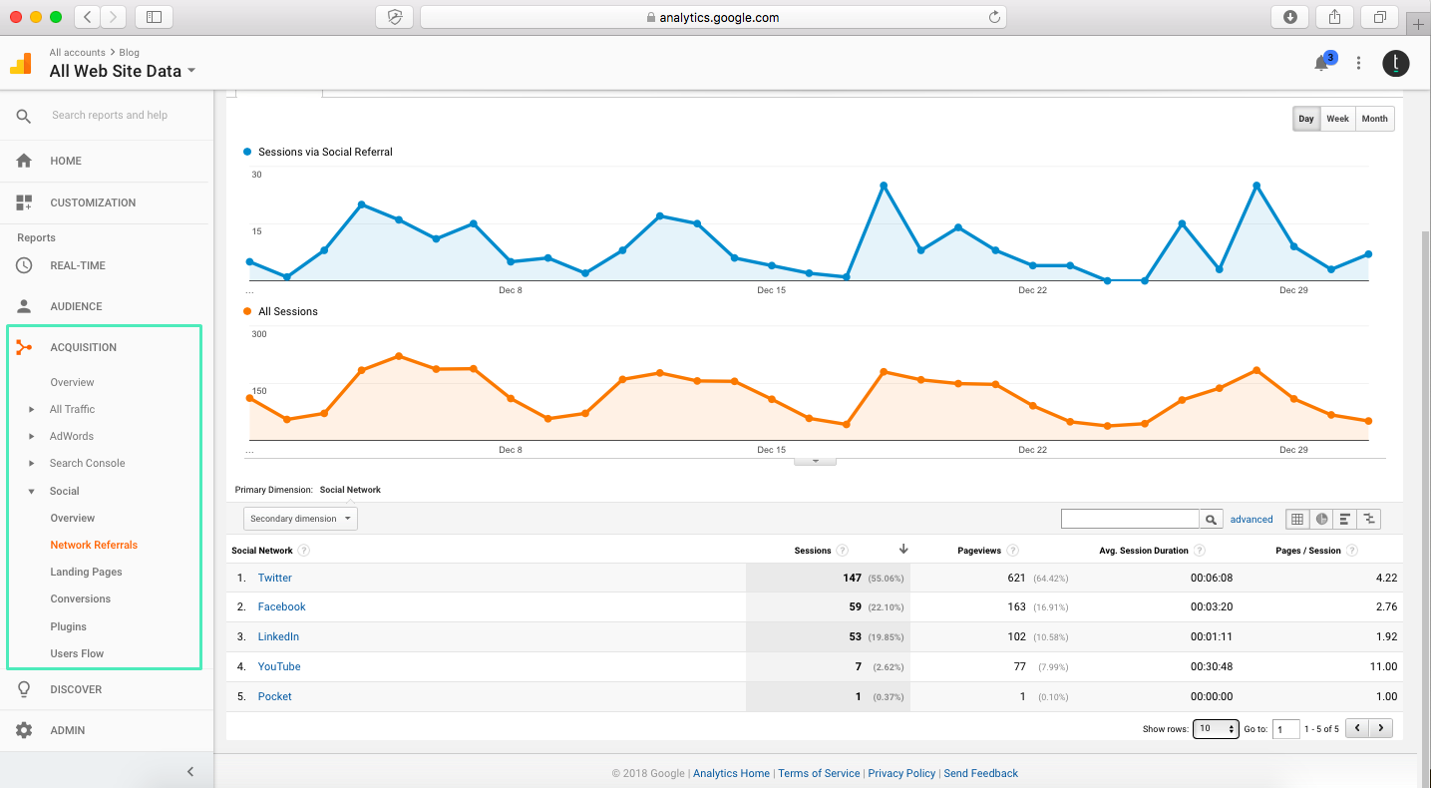Open Real-Time reports via the clock icon
The width and height of the screenshot is (1431, 788).
tap(22, 265)
